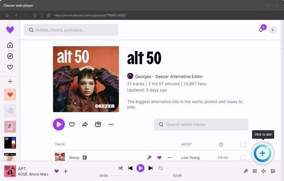This screenshot has width=284, height=181.
Task: Sort by duration clock icon
Action: coord(221,144)
